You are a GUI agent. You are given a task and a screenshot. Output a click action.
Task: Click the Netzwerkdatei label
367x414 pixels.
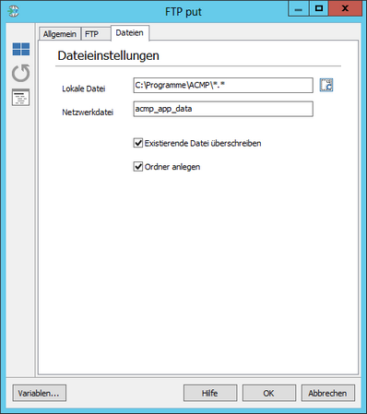(88, 112)
